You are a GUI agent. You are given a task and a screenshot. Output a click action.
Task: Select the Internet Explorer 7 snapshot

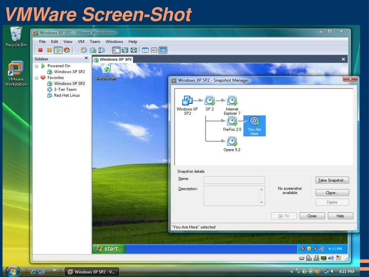(x=232, y=105)
